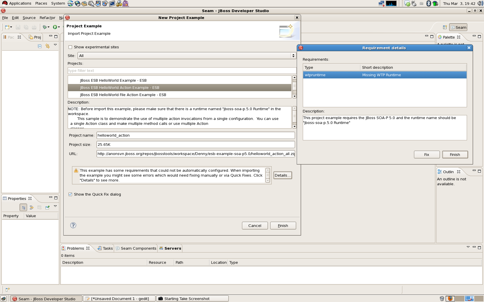The width and height of the screenshot is (484, 302).
Task: Uncheck Show the Quick Fix dialog
Action: (x=70, y=194)
